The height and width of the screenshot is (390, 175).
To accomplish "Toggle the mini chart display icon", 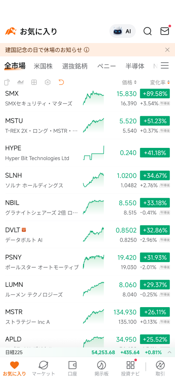I will pos(20,82).
